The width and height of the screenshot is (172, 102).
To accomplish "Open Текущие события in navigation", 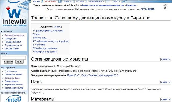I will pos(13,42).
